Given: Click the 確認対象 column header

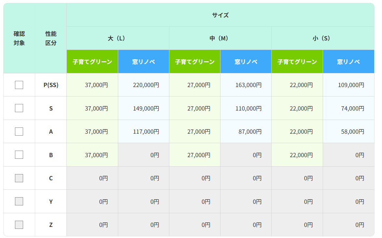Looking at the screenshot, I should (x=19, y=38).
